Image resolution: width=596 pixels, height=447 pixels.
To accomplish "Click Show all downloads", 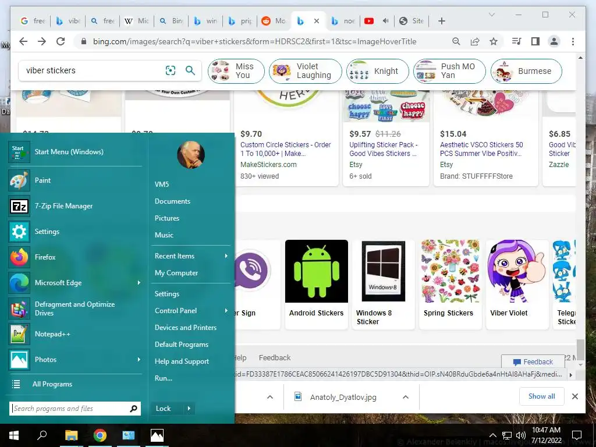I will click(x=542, y=396).
